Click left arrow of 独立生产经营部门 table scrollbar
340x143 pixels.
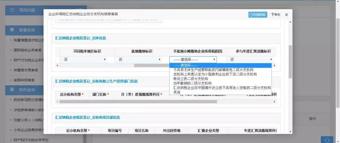point(57,102)
